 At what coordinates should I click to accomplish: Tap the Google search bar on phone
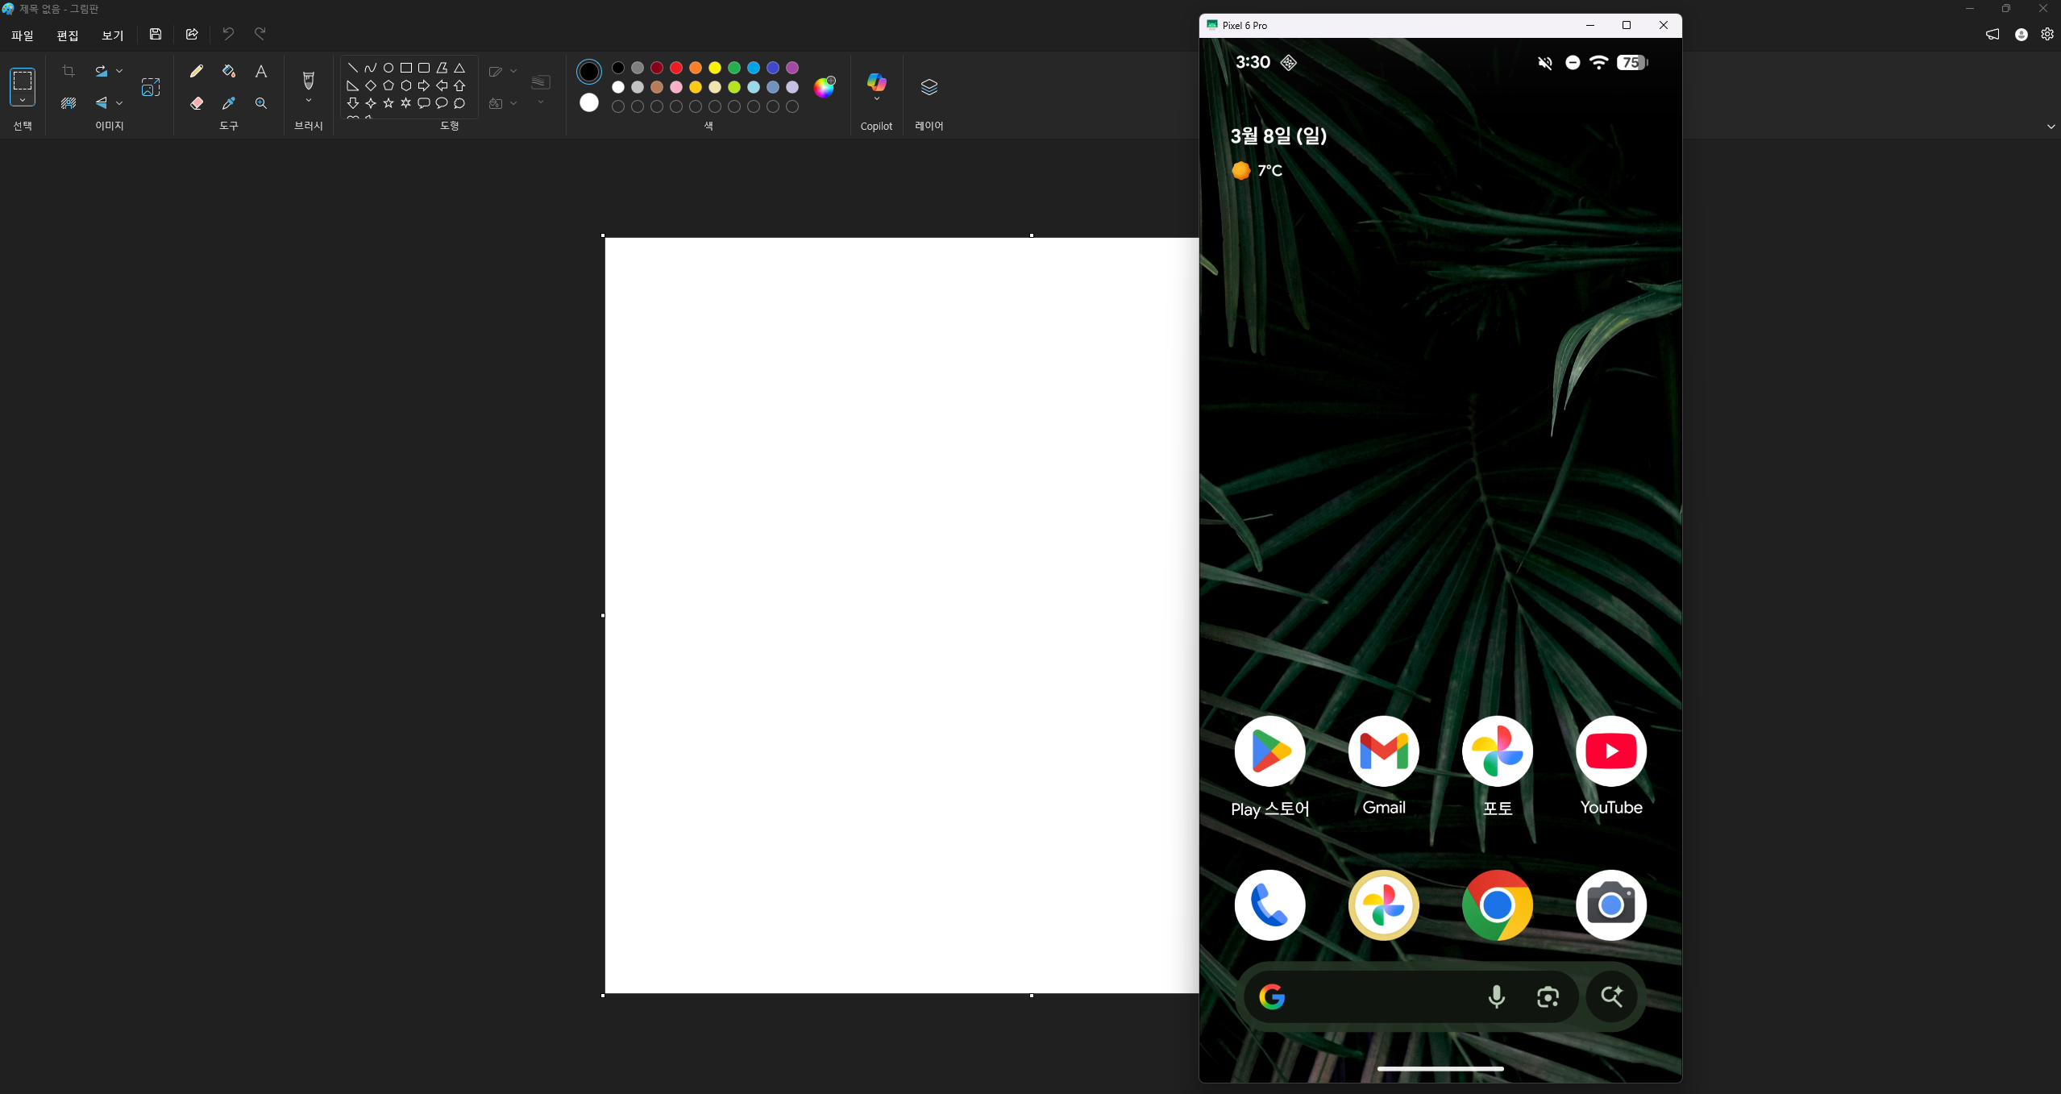coord(1378,997)
